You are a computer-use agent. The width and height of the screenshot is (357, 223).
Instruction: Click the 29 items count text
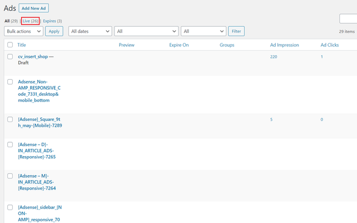pyautogui.click(x=347, y=31)
